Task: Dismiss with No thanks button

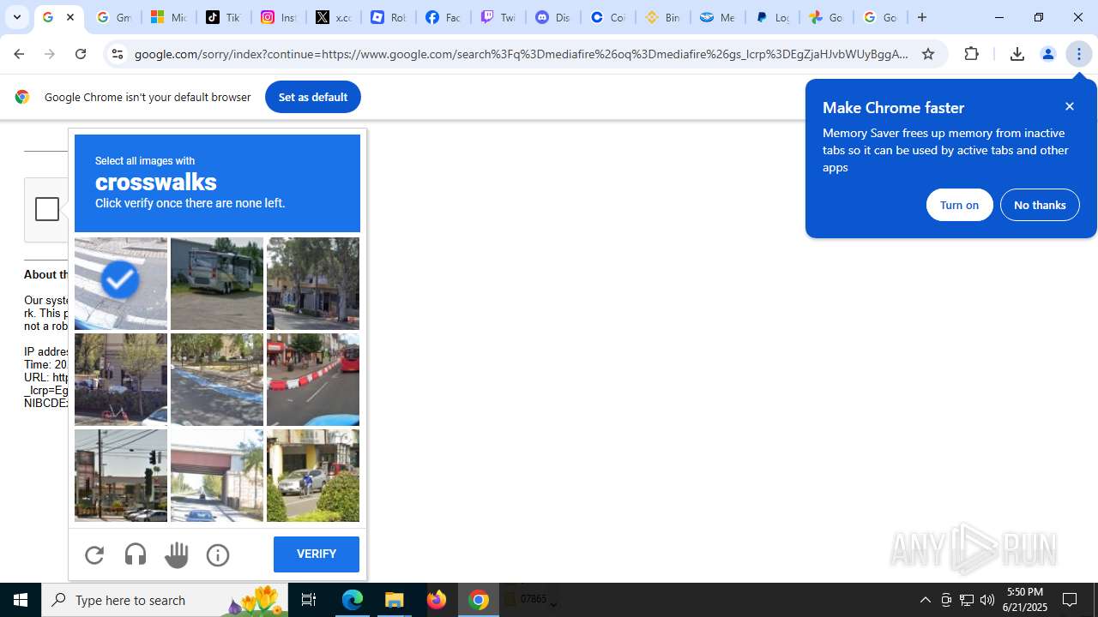Action: point(1040,205)
